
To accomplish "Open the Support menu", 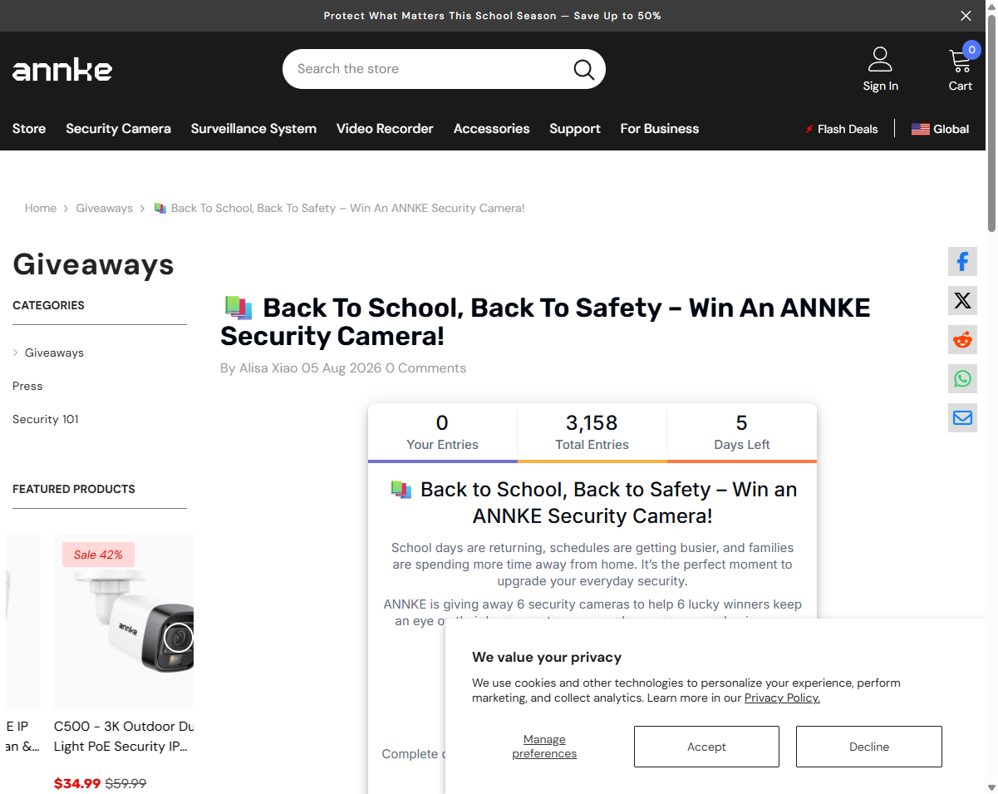I will [575, 129].
